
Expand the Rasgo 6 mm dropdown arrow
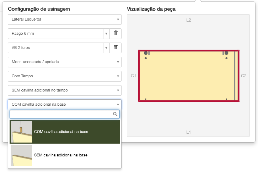pos(106,34)
